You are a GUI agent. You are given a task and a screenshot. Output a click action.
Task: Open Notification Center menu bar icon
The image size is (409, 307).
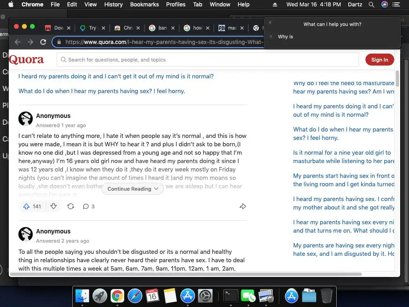coord(396,4)
